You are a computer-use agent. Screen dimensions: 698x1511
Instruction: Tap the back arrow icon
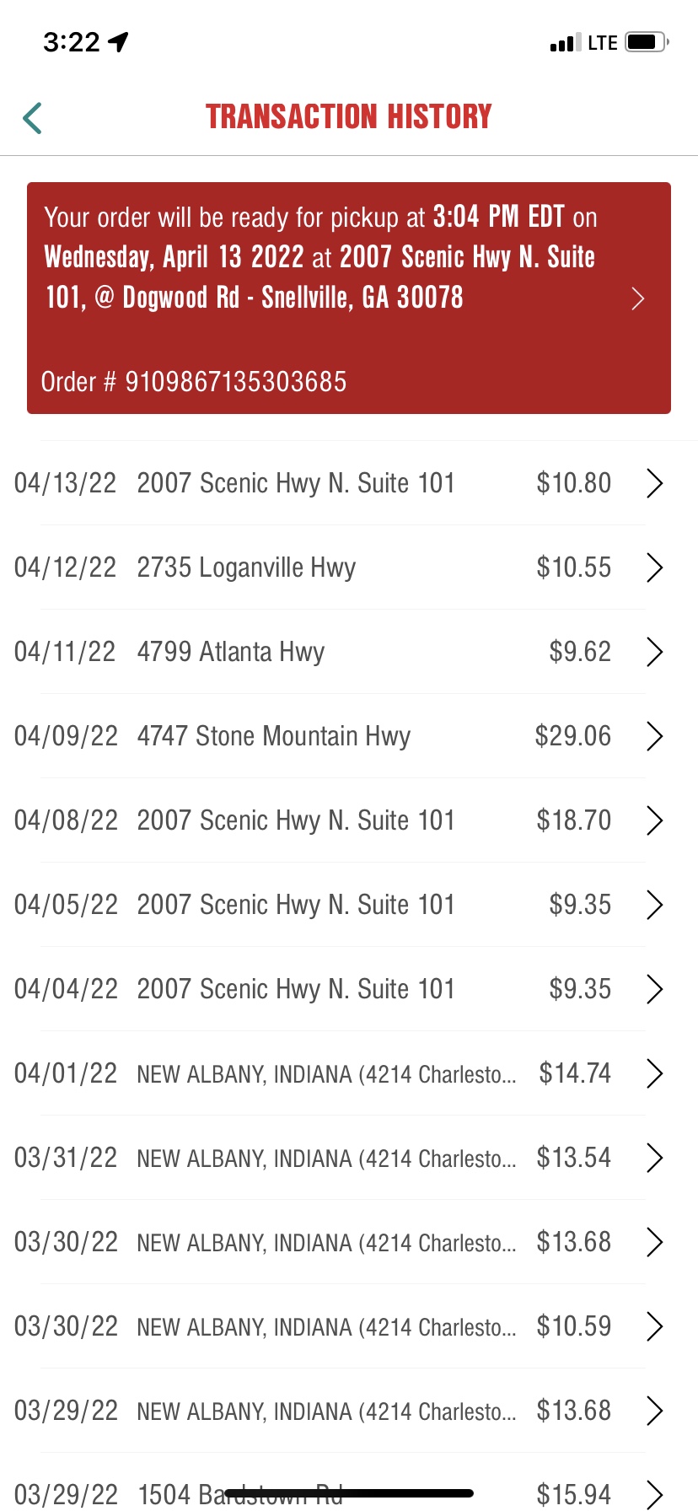[x=33, y=118]
